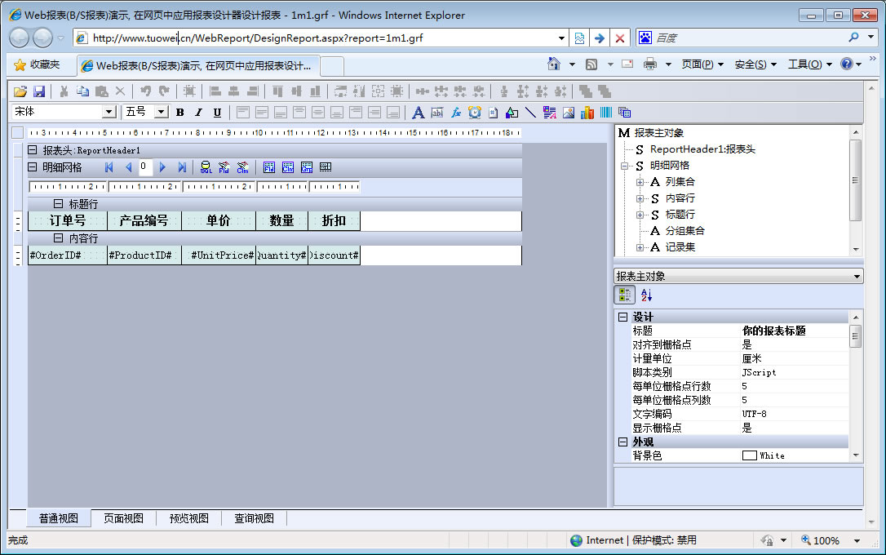Click the Save floppy disk icon
The image size is (886, 555).
[x=39, y=91]
